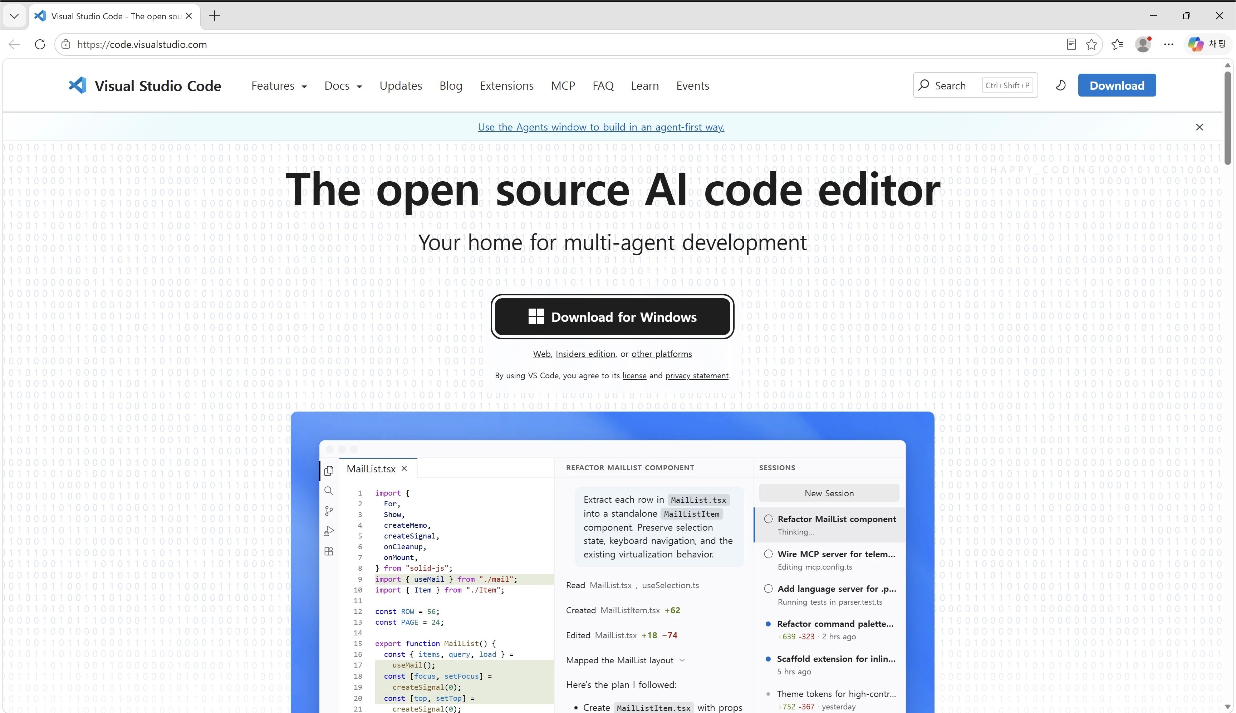Viewport: 1236px width, 713px height.
Task: Click the Run and Debug icon in demo
Action: point(329,531)
